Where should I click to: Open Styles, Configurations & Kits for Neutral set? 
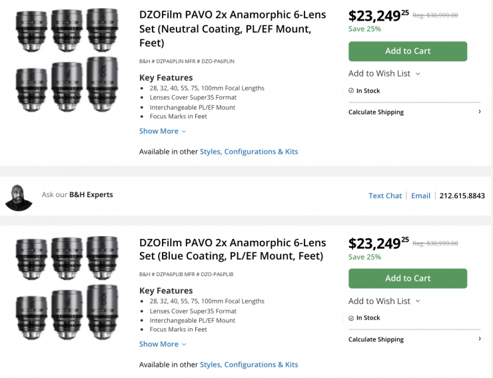coord(249,152)
